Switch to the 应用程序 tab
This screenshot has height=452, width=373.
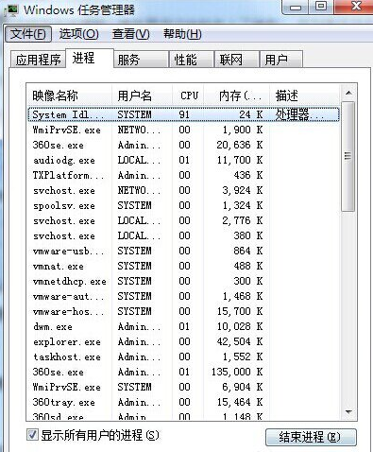point(38,60)
